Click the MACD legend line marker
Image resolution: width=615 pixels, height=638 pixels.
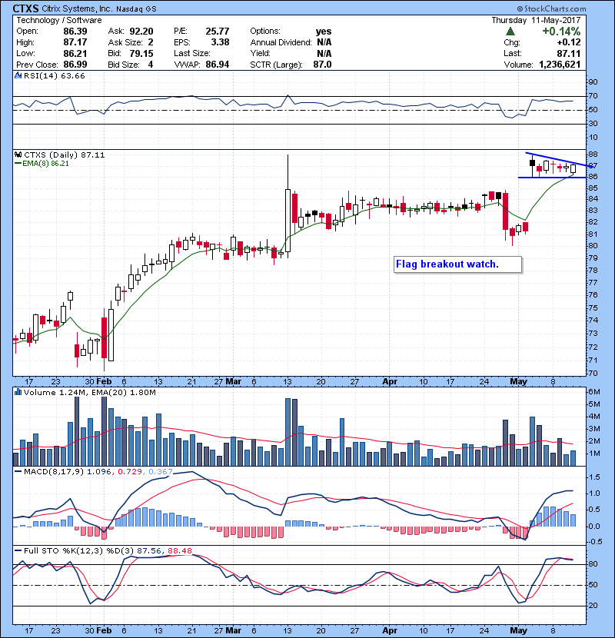coord(18,471)
